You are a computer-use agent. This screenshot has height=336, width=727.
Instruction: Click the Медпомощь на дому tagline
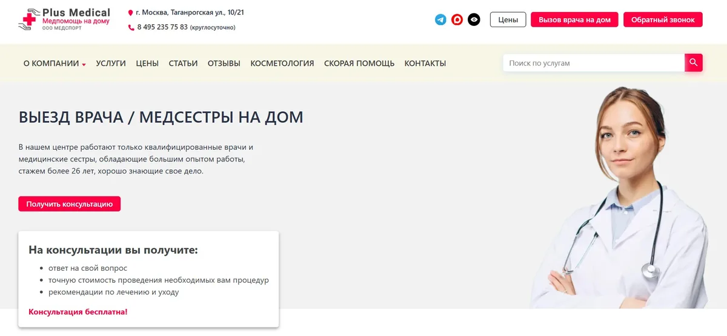pyautogui.click(x=76, y=21)
